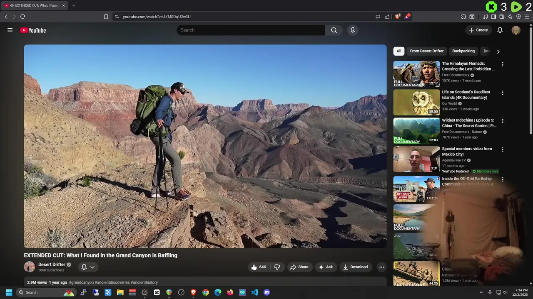Go back to previous page
Screen dimensions: 533x299
point(6,17)
